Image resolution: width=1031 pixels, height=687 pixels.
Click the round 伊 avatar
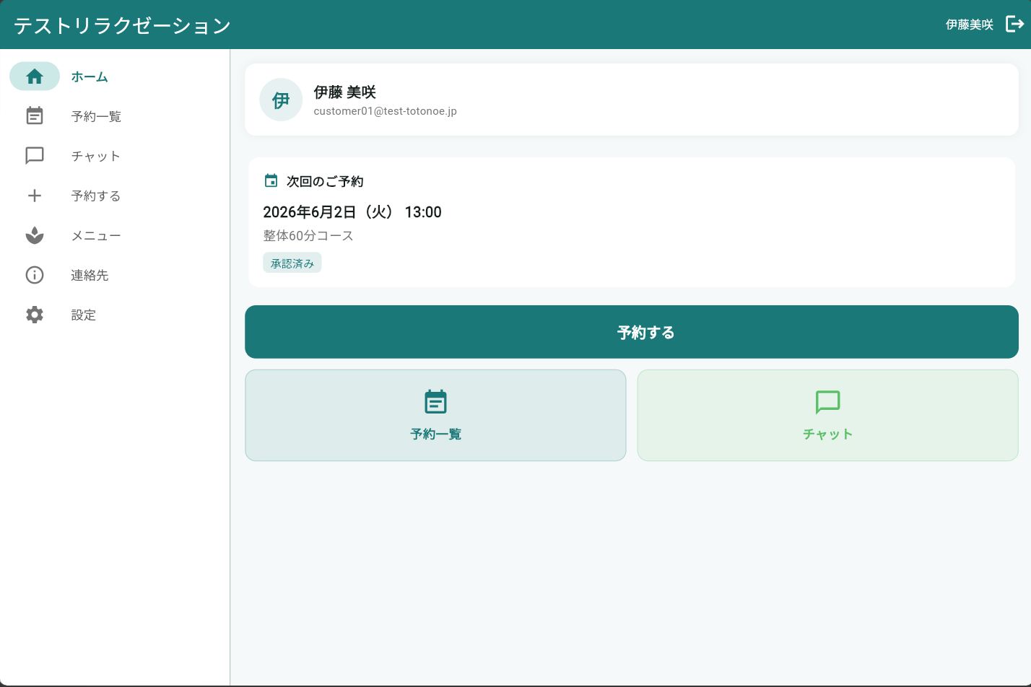[281, 100]
